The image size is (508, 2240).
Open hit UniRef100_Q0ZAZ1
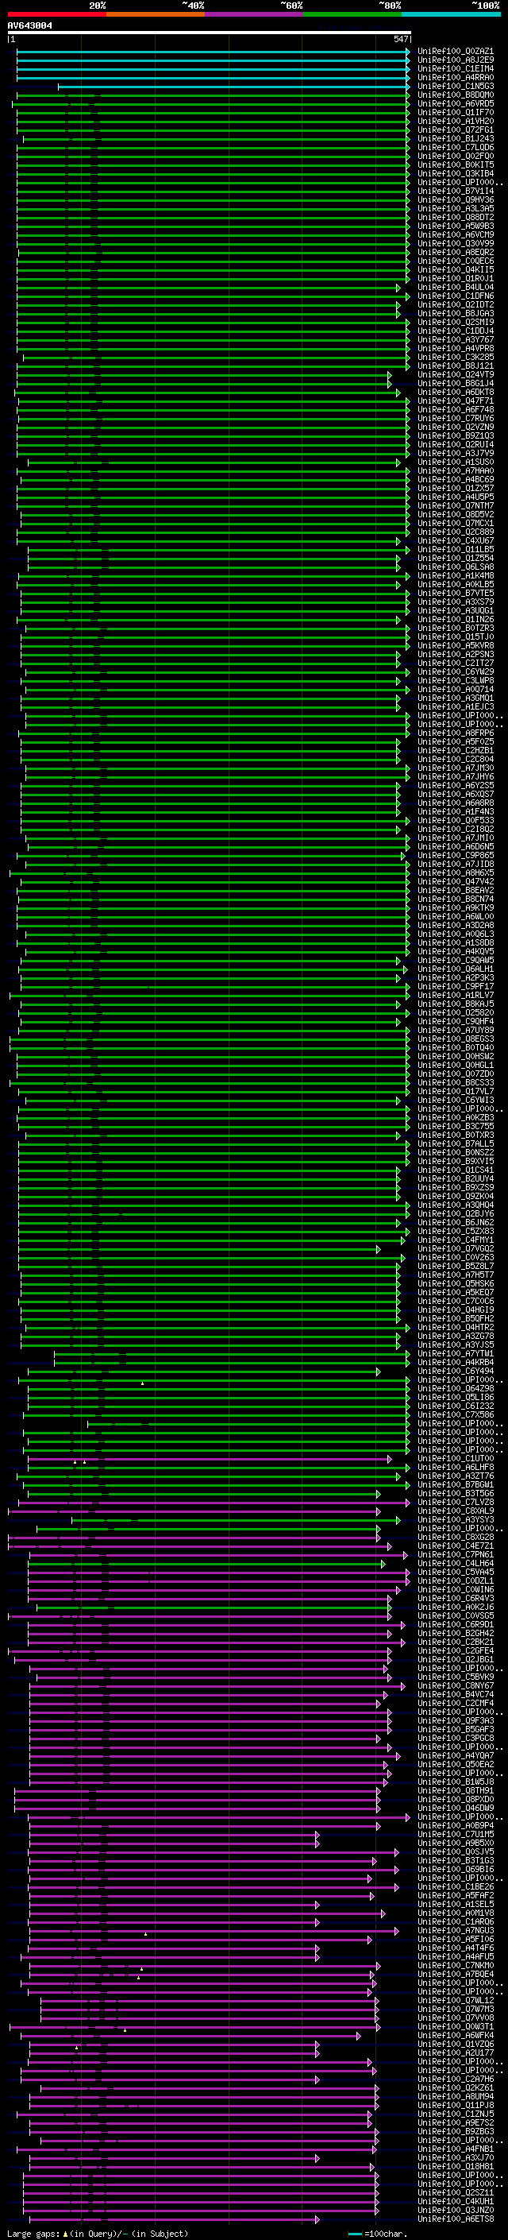pos(455,52)
